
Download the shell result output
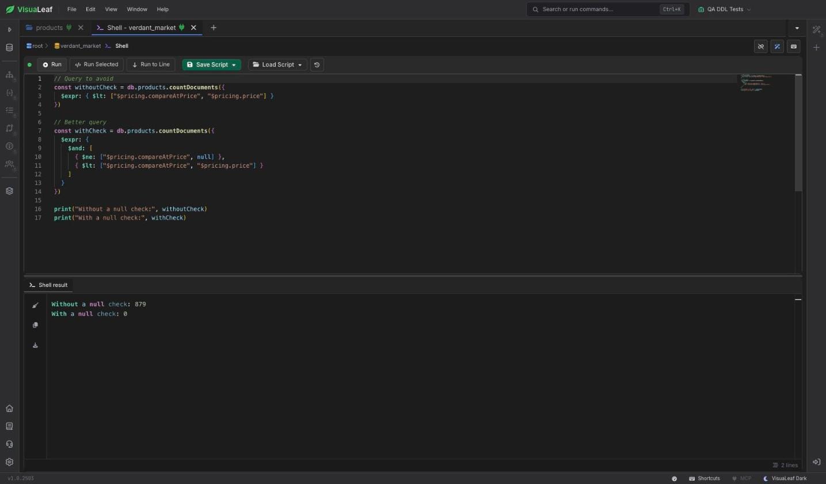pyautogui.click(x=35, y=345)
